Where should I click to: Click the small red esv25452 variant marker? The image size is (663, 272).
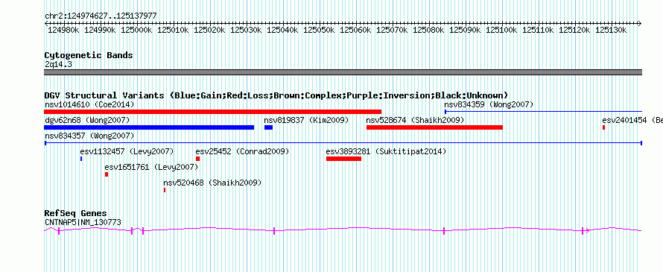click(197, 159)
